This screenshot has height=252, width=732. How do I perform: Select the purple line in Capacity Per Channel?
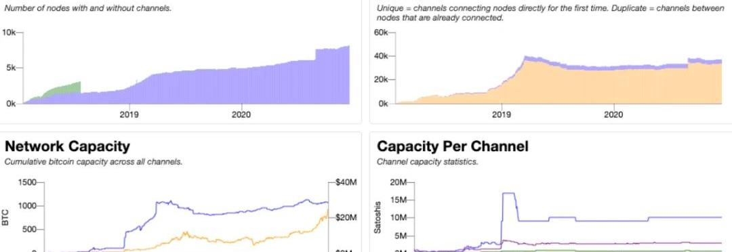(607, 243)
